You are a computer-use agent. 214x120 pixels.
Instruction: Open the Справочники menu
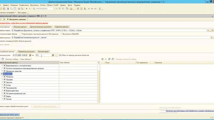pyautogui.click(x=24, y=5)
